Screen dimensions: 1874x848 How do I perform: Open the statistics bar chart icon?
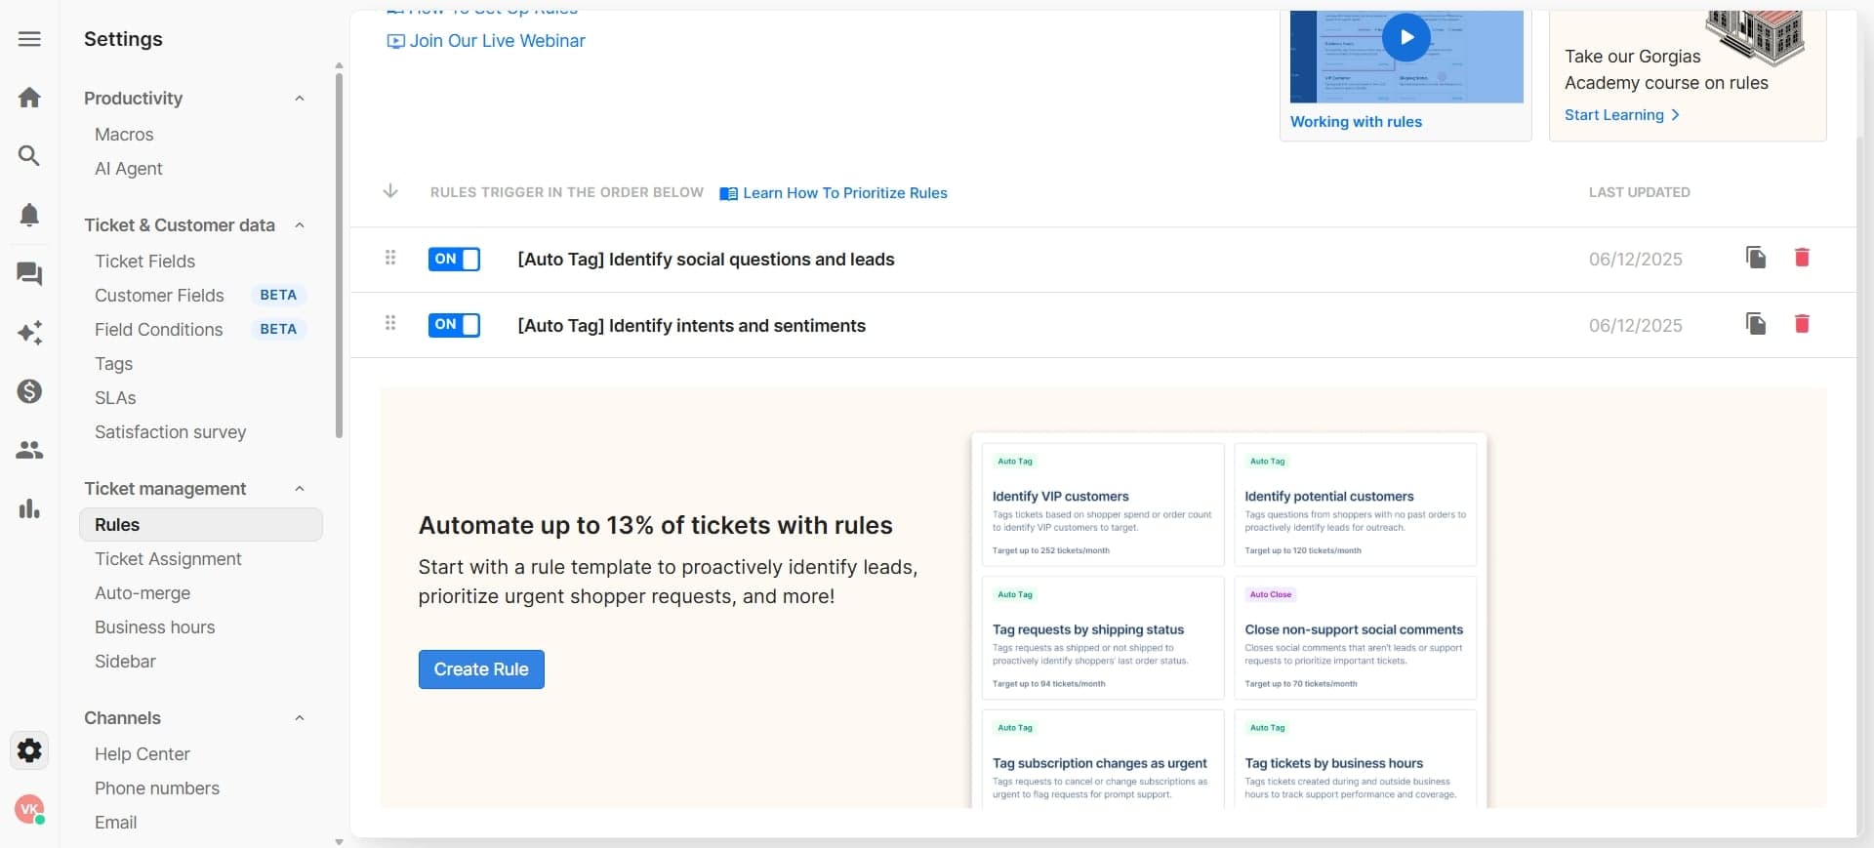[29, 508]
